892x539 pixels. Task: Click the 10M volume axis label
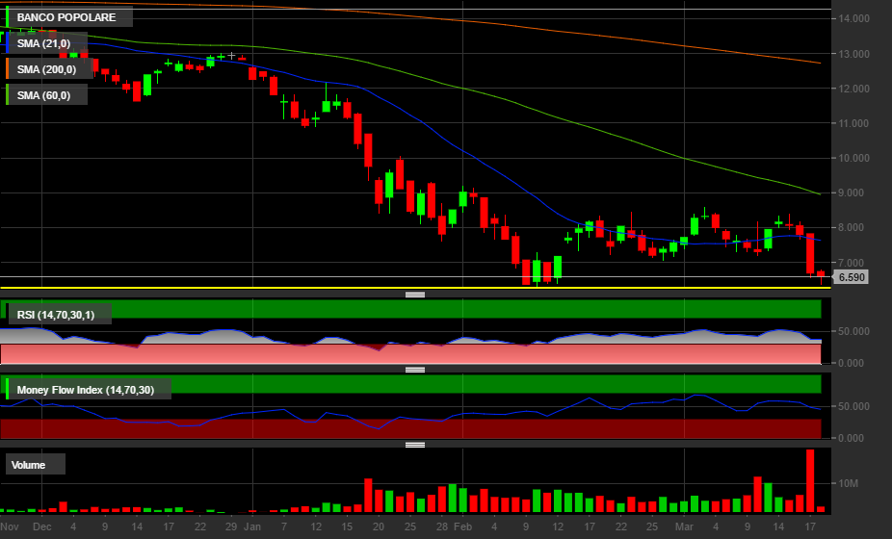[x=849, y=483]
